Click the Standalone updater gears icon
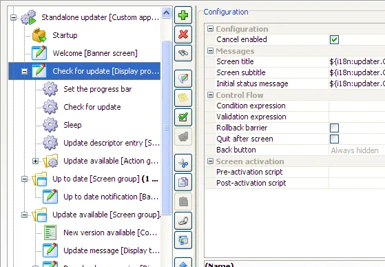385x267 pixels. click(x=29, y=17)
